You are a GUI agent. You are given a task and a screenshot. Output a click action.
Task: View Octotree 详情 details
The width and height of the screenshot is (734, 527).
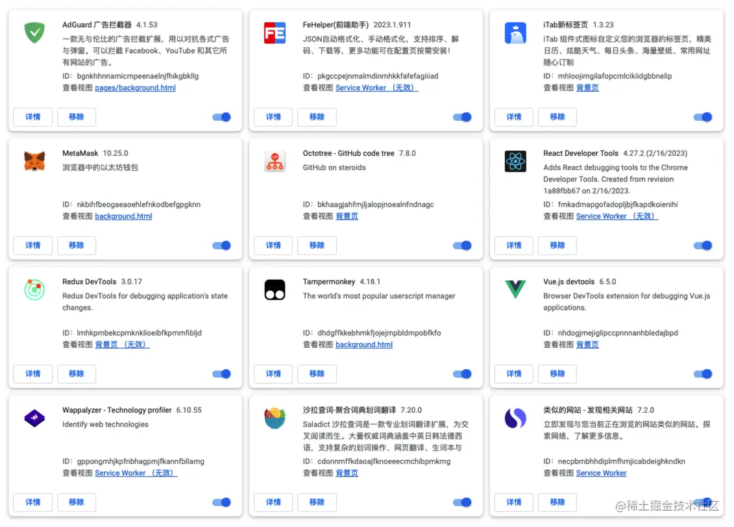273,245
